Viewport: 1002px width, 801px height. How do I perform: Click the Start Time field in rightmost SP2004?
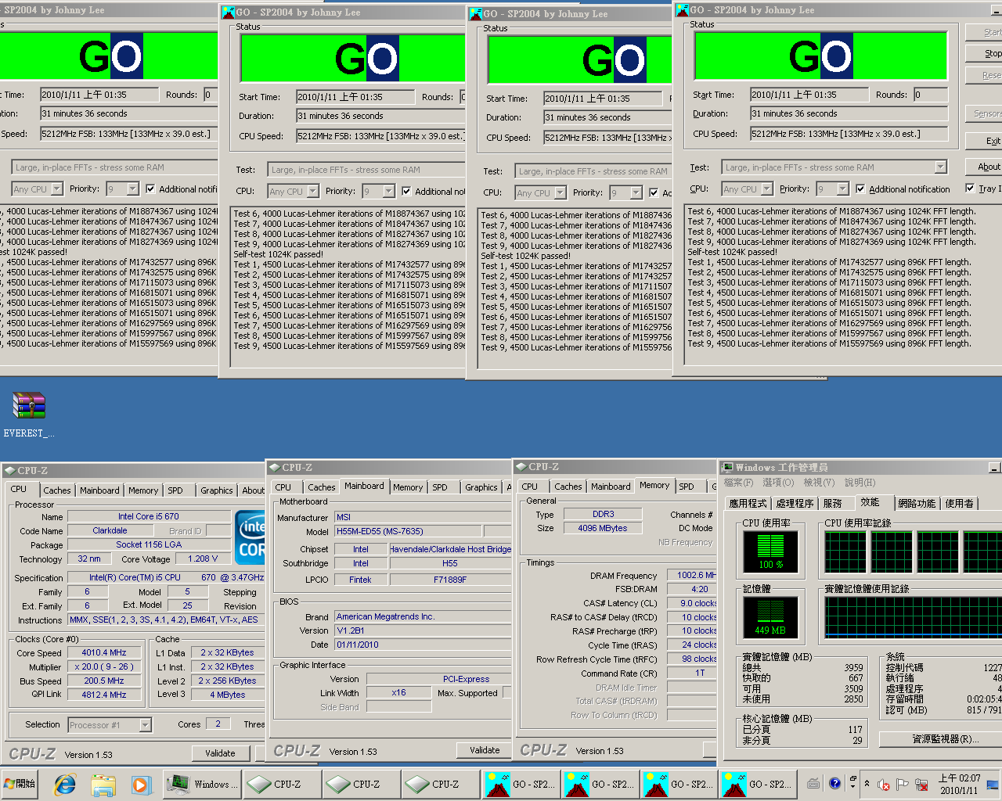point(809,95)
